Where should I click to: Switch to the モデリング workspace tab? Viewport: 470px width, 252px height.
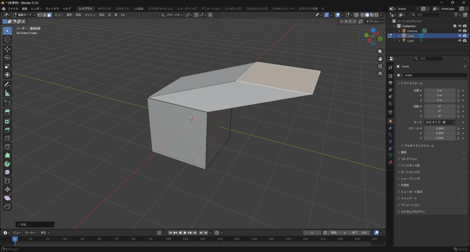104,9
